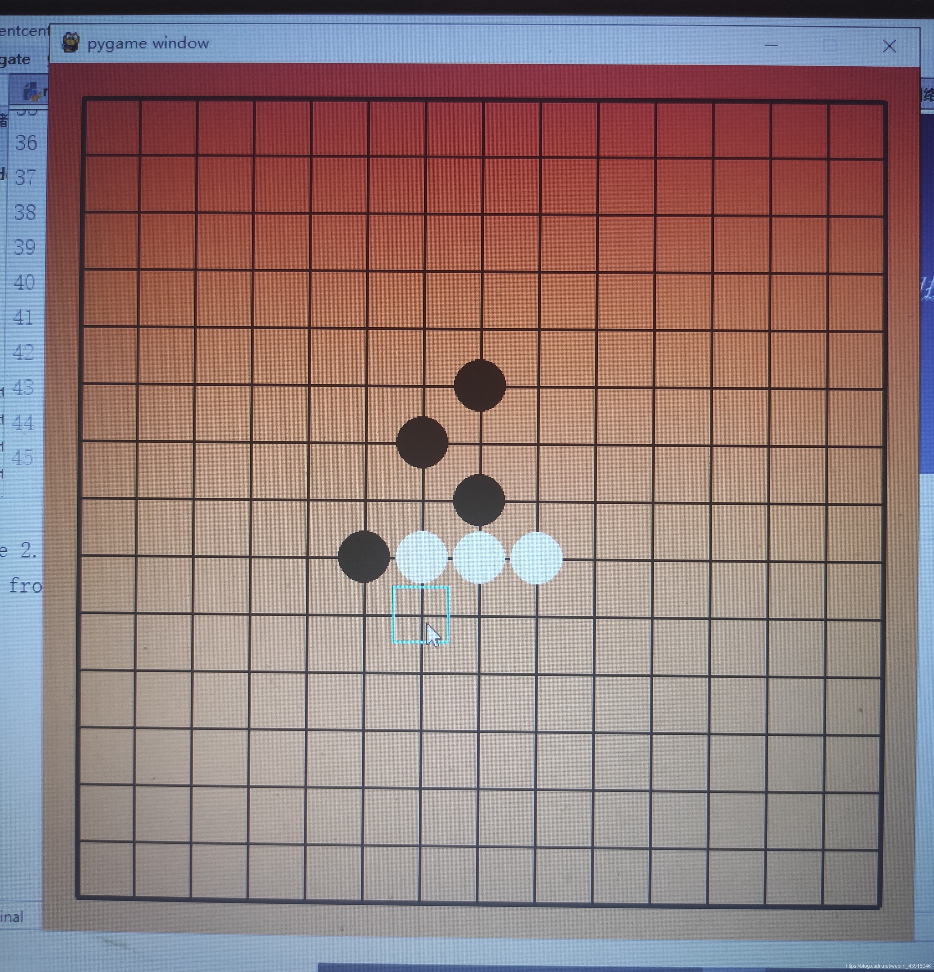Click the black stone diagonally below-left of top stone

tap(422, 442)
